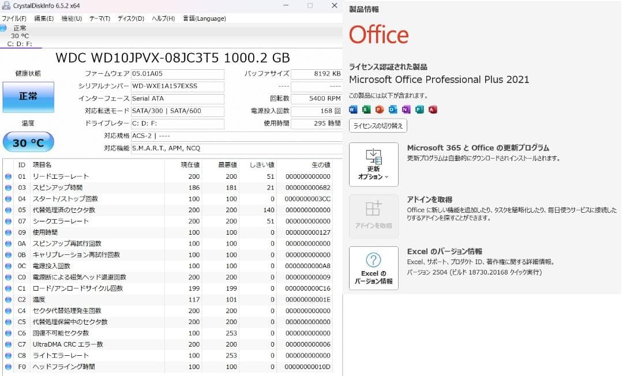Click the ライセンスの切り替え button
The height and width of the screenshot is (376, 623).
[x=378, y=126]
